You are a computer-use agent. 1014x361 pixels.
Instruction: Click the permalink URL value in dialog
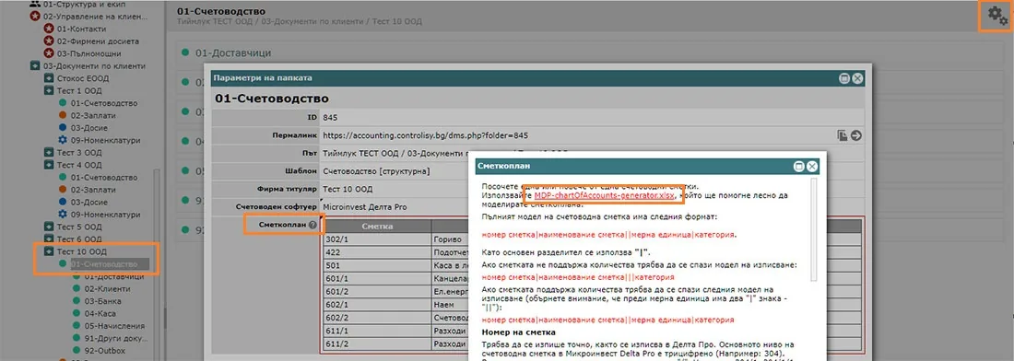click(x=425, y=135)
